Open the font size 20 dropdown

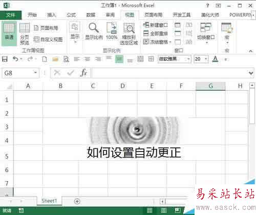point(206,59)
